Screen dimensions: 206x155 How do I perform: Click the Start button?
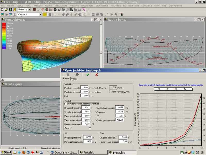[x=6, y=152]
